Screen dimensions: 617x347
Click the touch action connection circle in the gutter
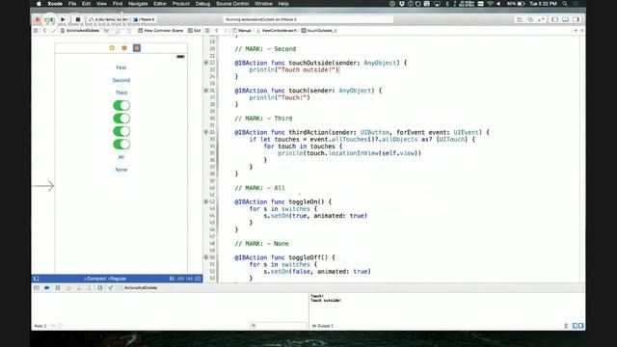click(x=205, y=91)
